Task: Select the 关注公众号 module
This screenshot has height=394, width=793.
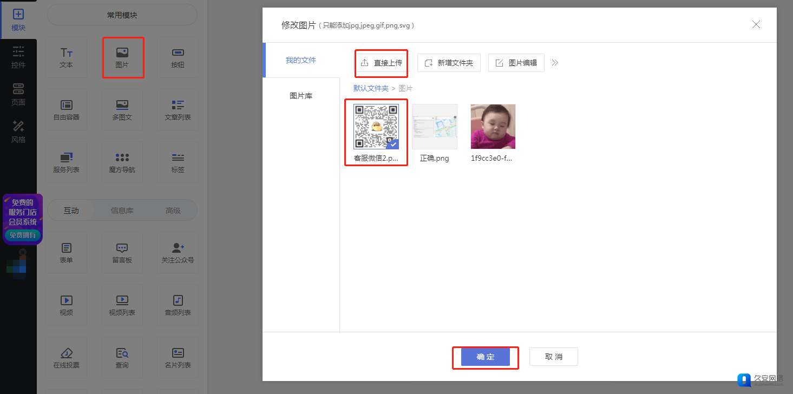Action: pyautogui.click(x=178, y=253)
